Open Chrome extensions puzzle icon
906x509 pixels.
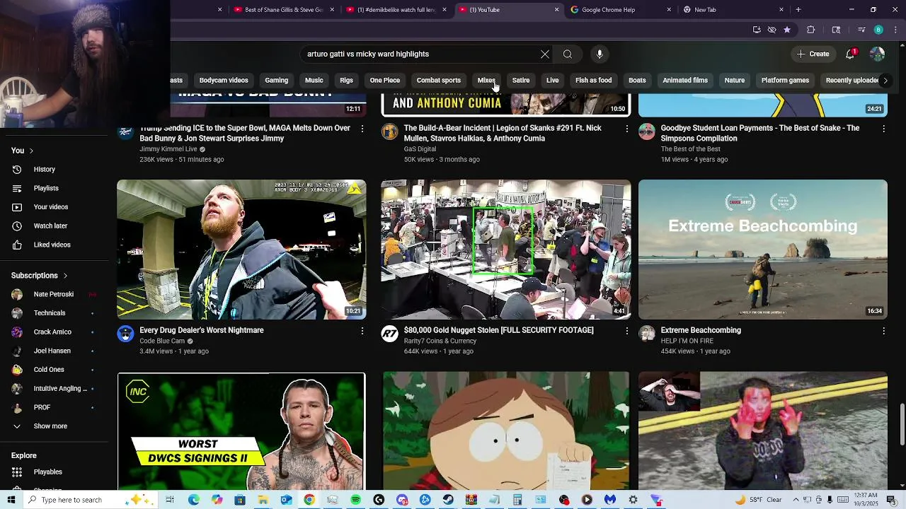click(x=811, y=30)
